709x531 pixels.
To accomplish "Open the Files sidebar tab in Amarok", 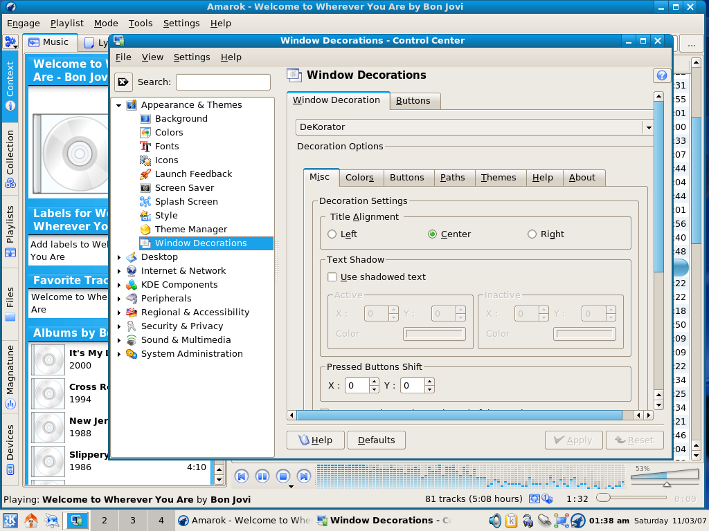I will [x=10, y=304].
